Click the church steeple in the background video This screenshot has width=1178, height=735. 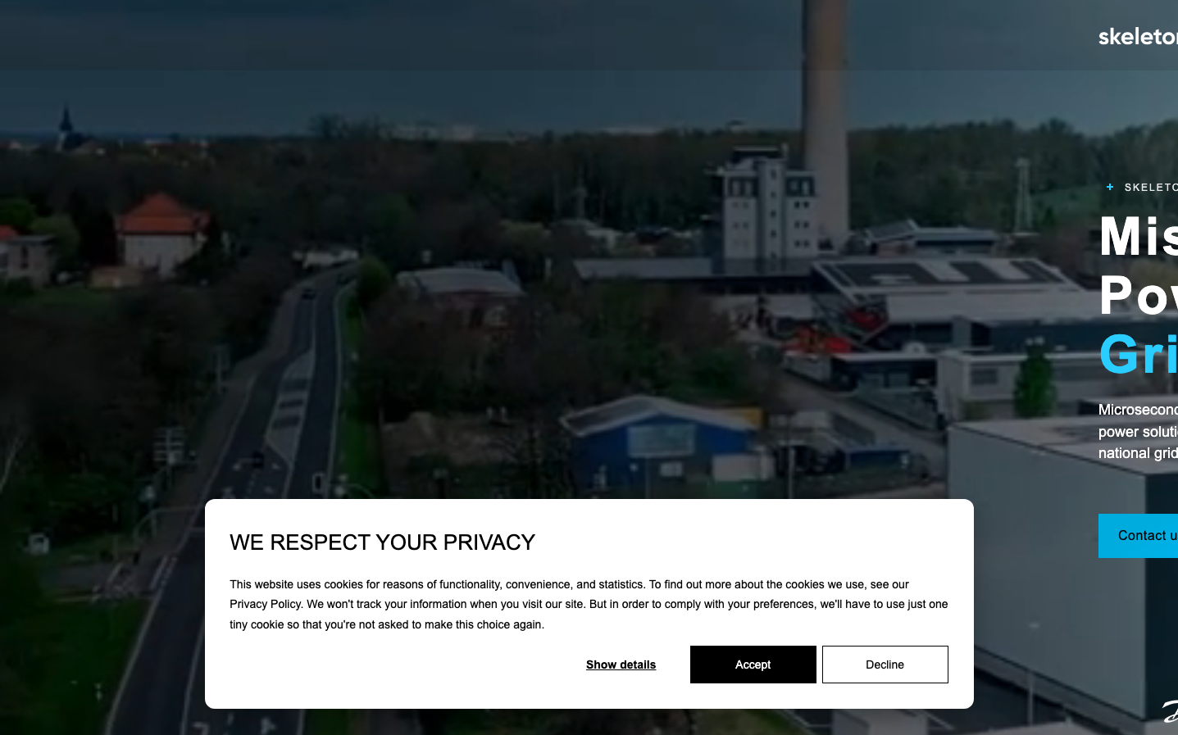66,125
